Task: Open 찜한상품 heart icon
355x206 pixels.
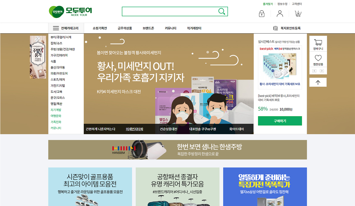Action: pyautogui.click(x=318, y=58)
